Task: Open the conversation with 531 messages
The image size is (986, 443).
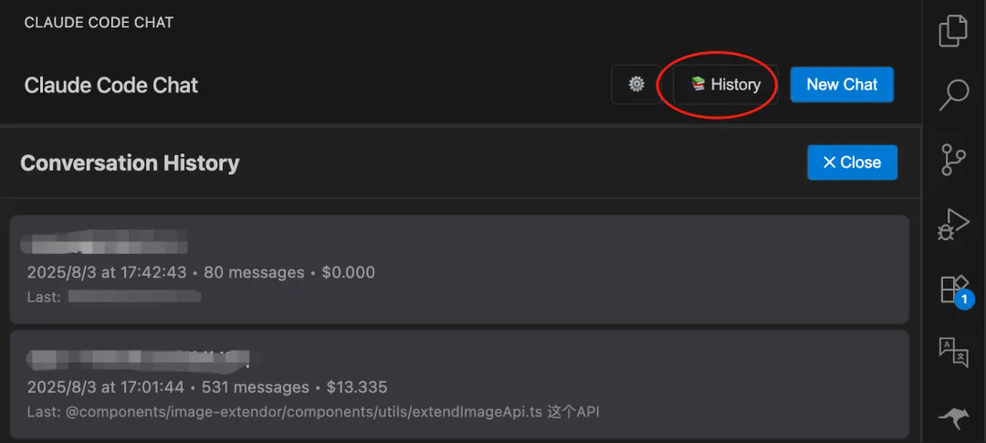Action: [459, 385]
